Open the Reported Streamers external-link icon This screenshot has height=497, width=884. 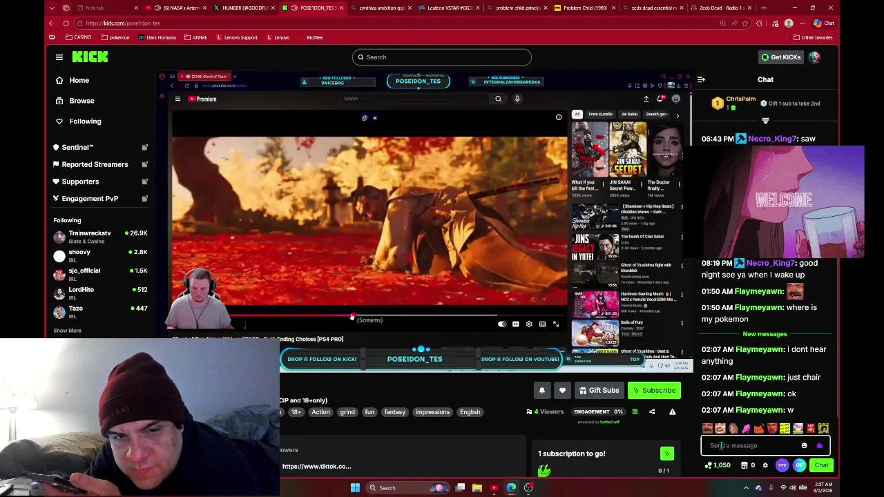(145, 164)
